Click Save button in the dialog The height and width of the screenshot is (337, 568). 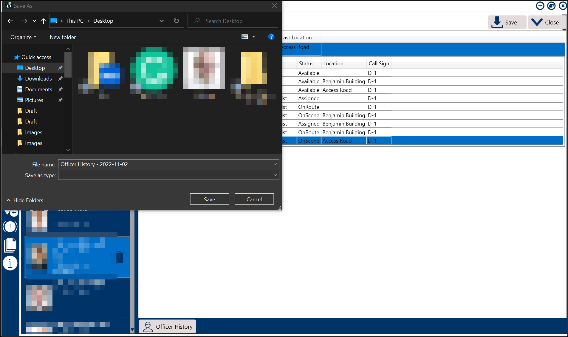(x=209, y=199)
